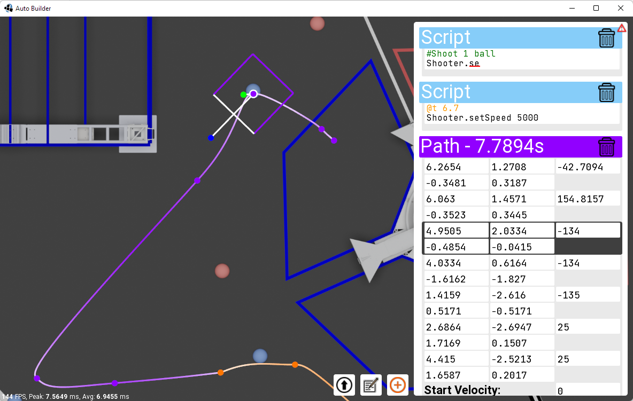Click the cell containing -42.7094
The image size is (633, 401).
click(x=586, y=167)
